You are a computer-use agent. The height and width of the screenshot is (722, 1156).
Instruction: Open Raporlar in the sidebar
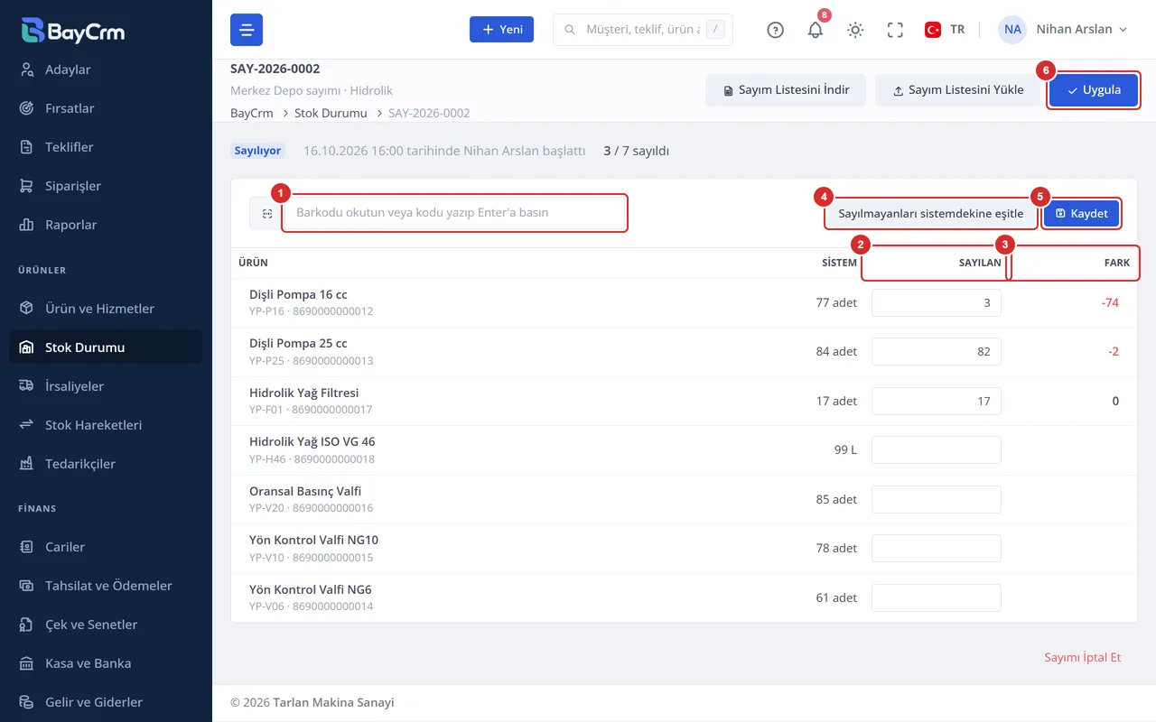click(x=106, y=225)
